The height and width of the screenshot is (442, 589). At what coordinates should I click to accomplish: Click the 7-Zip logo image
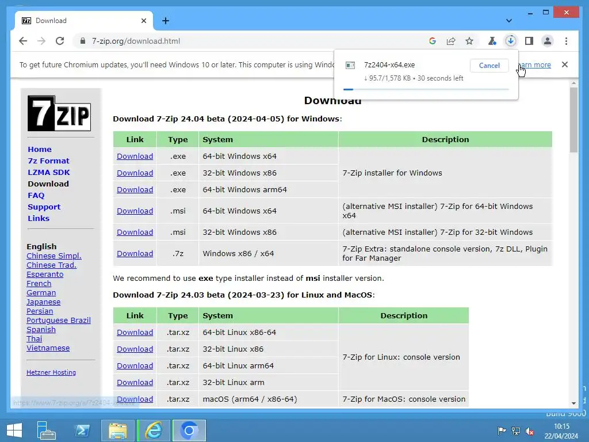[59, 113]
